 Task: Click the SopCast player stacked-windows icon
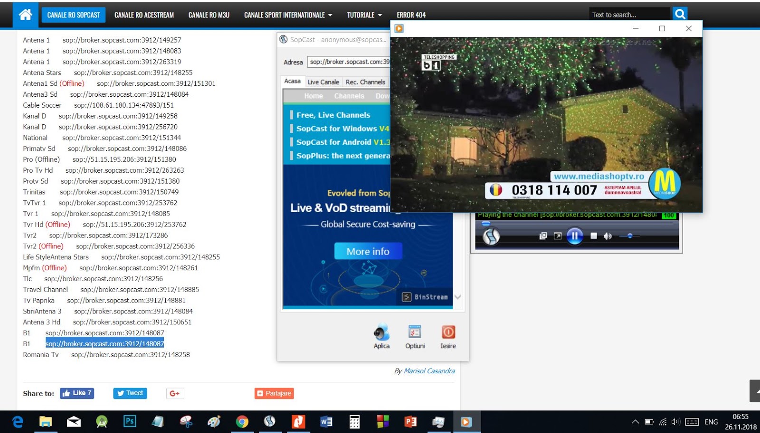[x=543, y=236]
